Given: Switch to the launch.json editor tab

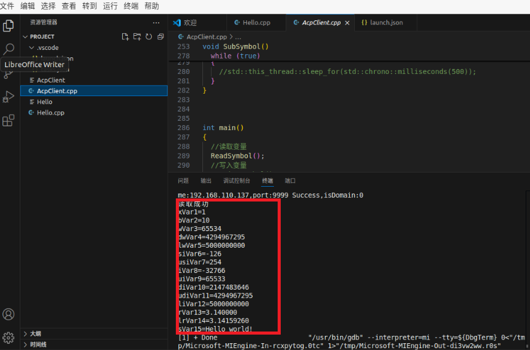Looking at the screenshot, I should coord(386,23).
